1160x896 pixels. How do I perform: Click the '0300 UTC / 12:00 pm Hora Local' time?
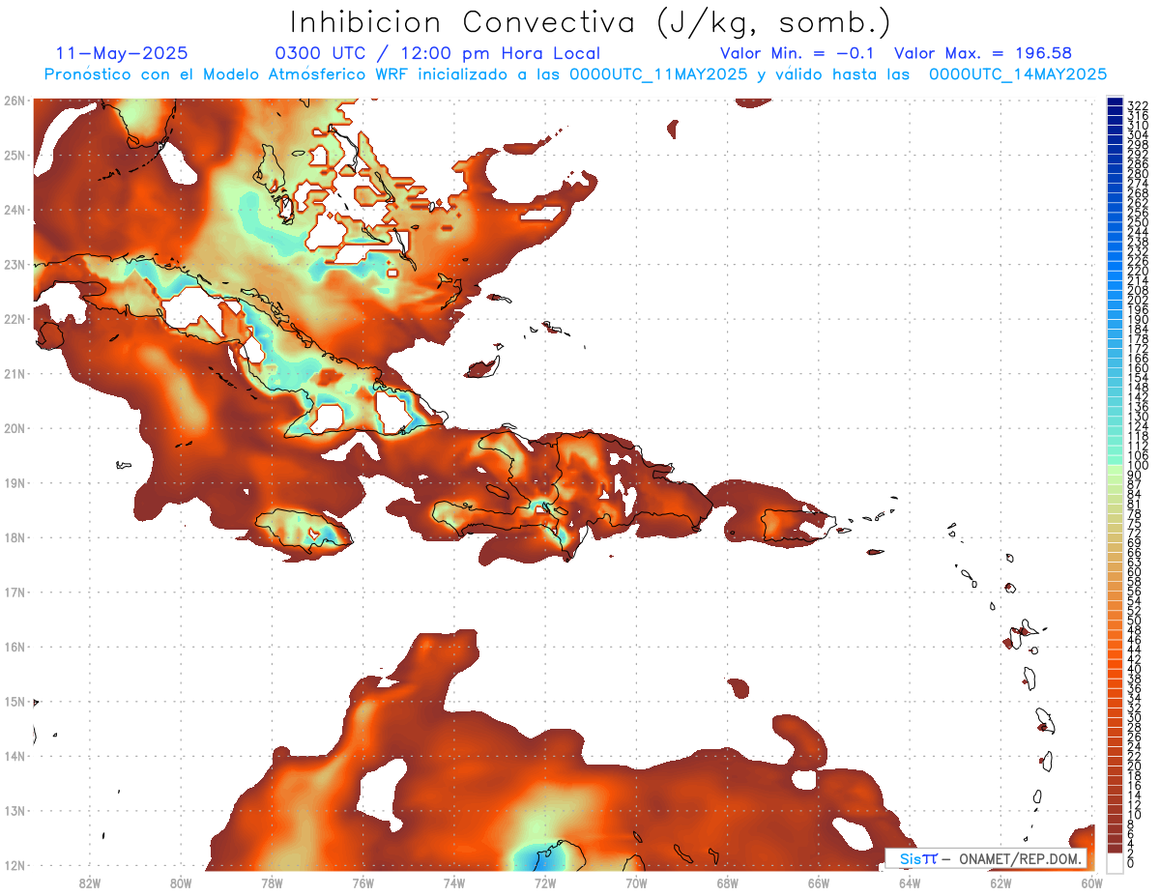[x=437, y=54]
